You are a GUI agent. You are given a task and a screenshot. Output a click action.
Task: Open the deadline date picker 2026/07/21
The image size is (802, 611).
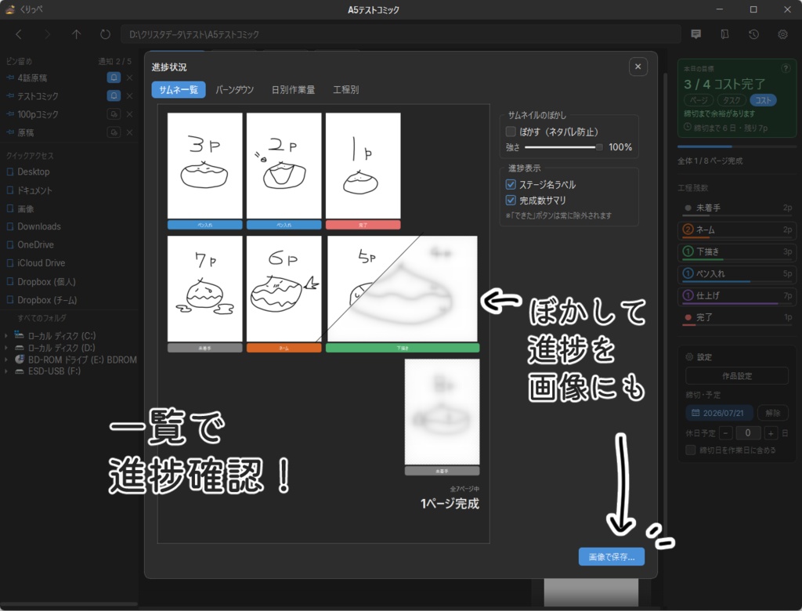click(x=719, y=413)
